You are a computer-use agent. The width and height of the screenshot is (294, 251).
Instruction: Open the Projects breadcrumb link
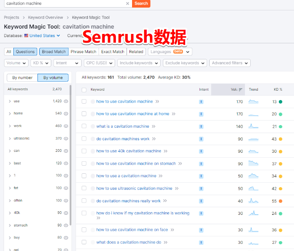click(x=12, y=17)
